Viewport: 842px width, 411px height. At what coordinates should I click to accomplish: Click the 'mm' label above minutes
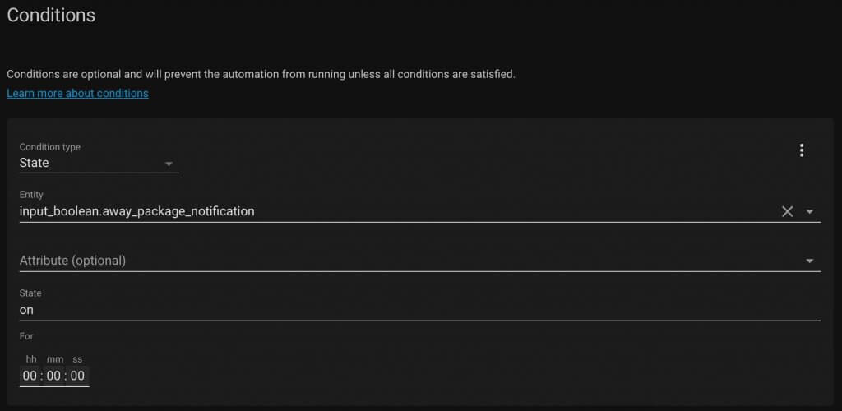click(55, 359)
